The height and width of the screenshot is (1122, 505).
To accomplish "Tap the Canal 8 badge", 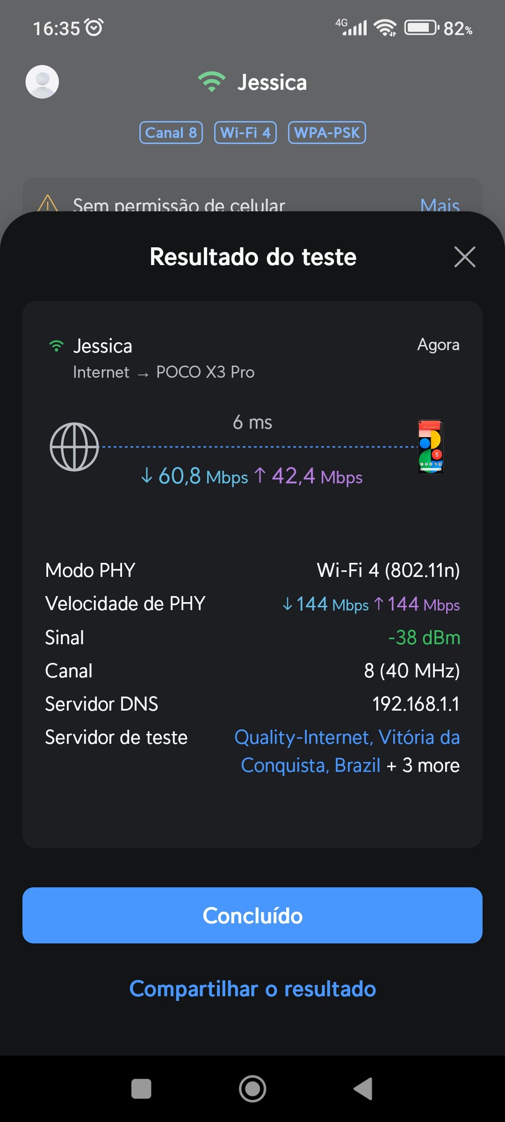I will (x=171, y=133).
